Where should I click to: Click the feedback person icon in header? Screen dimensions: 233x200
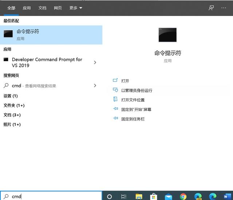(211, 8)
